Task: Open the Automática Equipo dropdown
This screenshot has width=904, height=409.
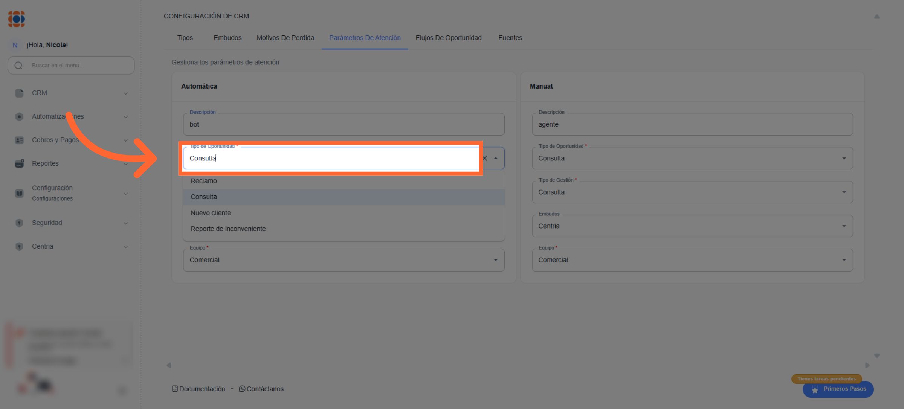Action: pos(496,260)
